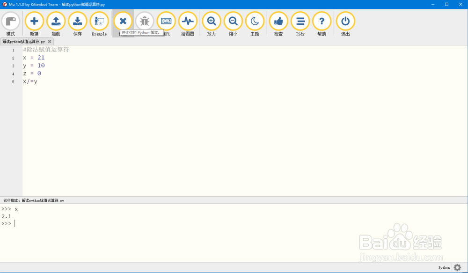Click code line x/=y

pos(30,81)
